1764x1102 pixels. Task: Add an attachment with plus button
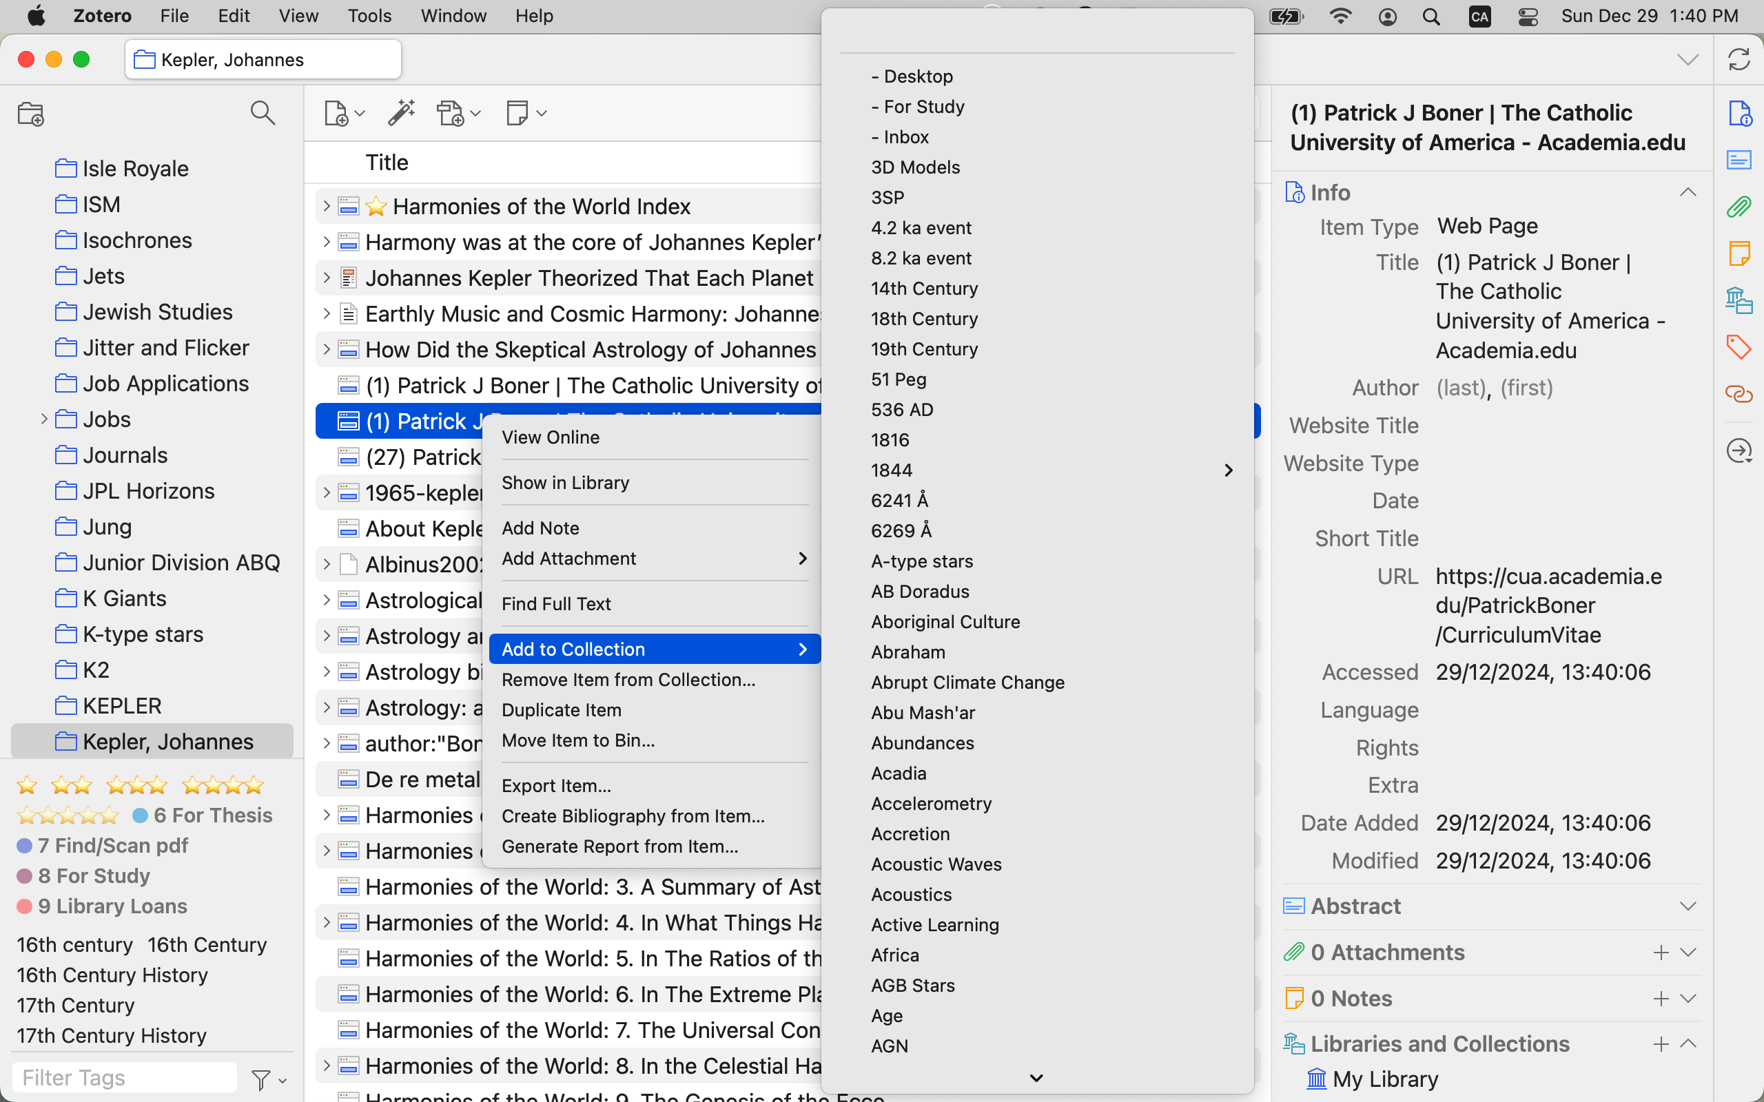[1661, 952]
